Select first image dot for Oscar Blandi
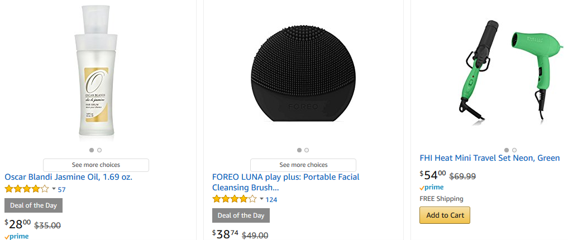This screenshot has width=568, height=240. tap(92, 150)
